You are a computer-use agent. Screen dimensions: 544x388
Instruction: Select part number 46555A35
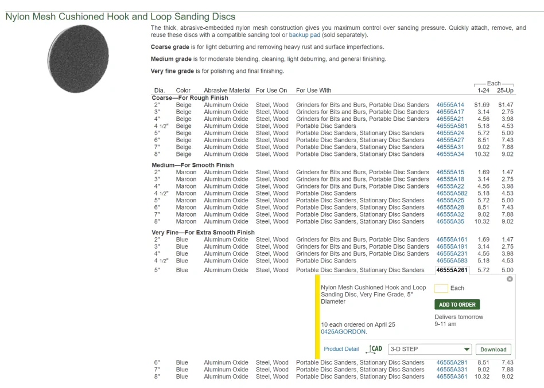(x=450, y=221)
